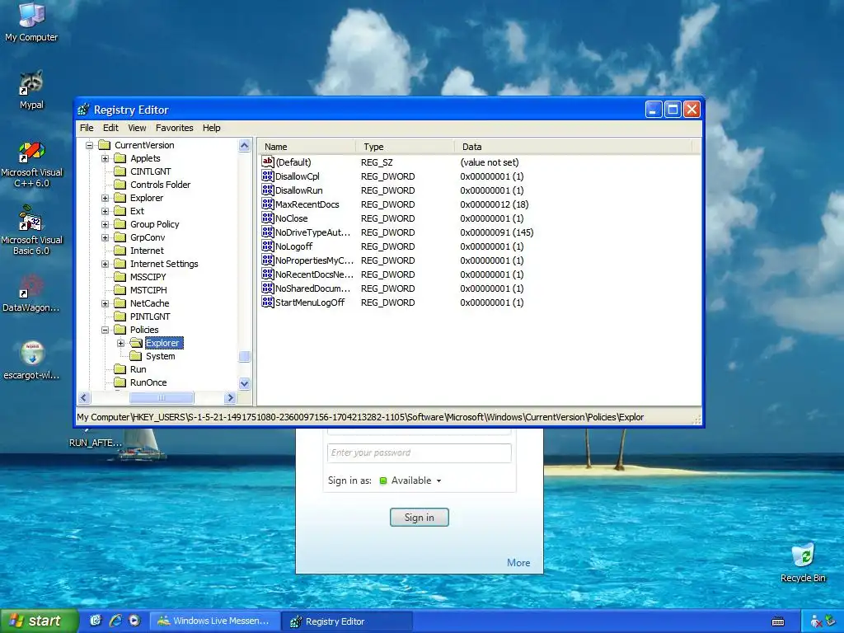This screenshot has height=633, width=844.
Task: Click the Enter your password field
Action: coord(420,452)
